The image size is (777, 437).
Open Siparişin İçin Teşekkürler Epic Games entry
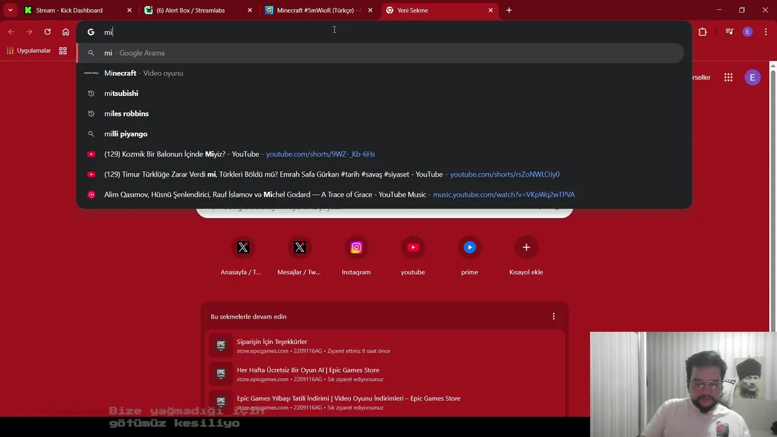[385, 346]
